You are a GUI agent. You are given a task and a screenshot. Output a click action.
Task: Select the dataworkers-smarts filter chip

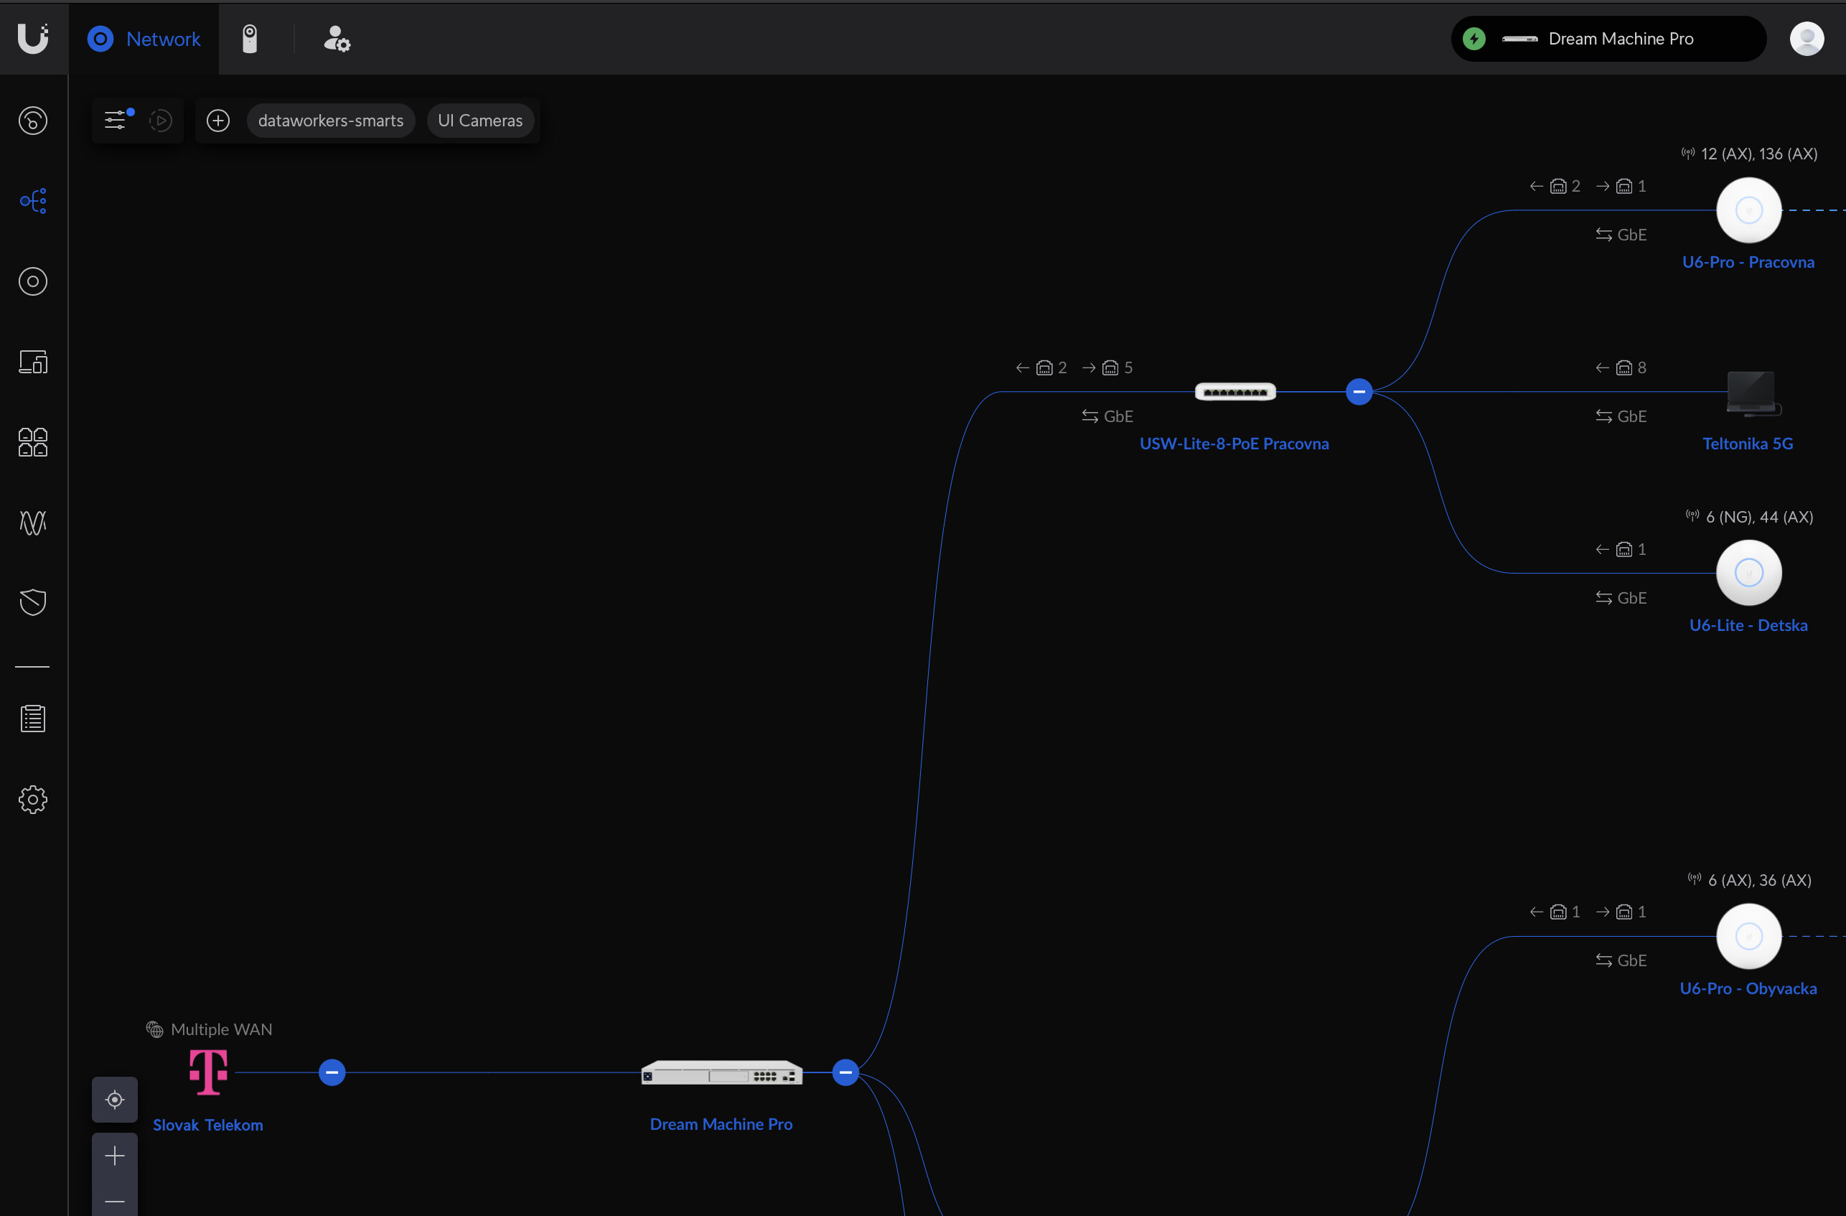click(x=330, y=120)
